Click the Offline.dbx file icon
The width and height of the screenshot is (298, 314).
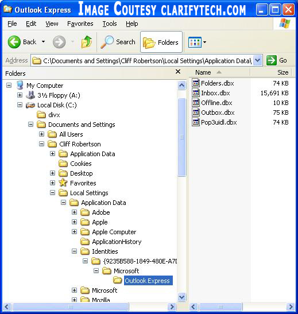(x=196, y=103)
